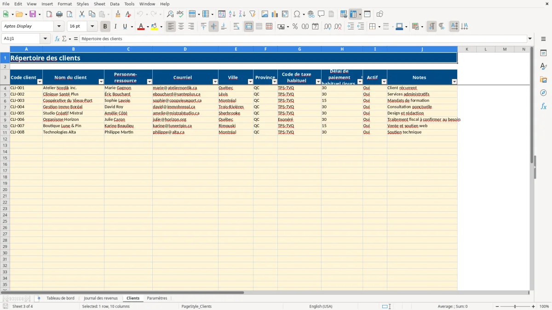Switch to the Tableau de bord sheet
The image size is (552, 310).
(60, 298)
